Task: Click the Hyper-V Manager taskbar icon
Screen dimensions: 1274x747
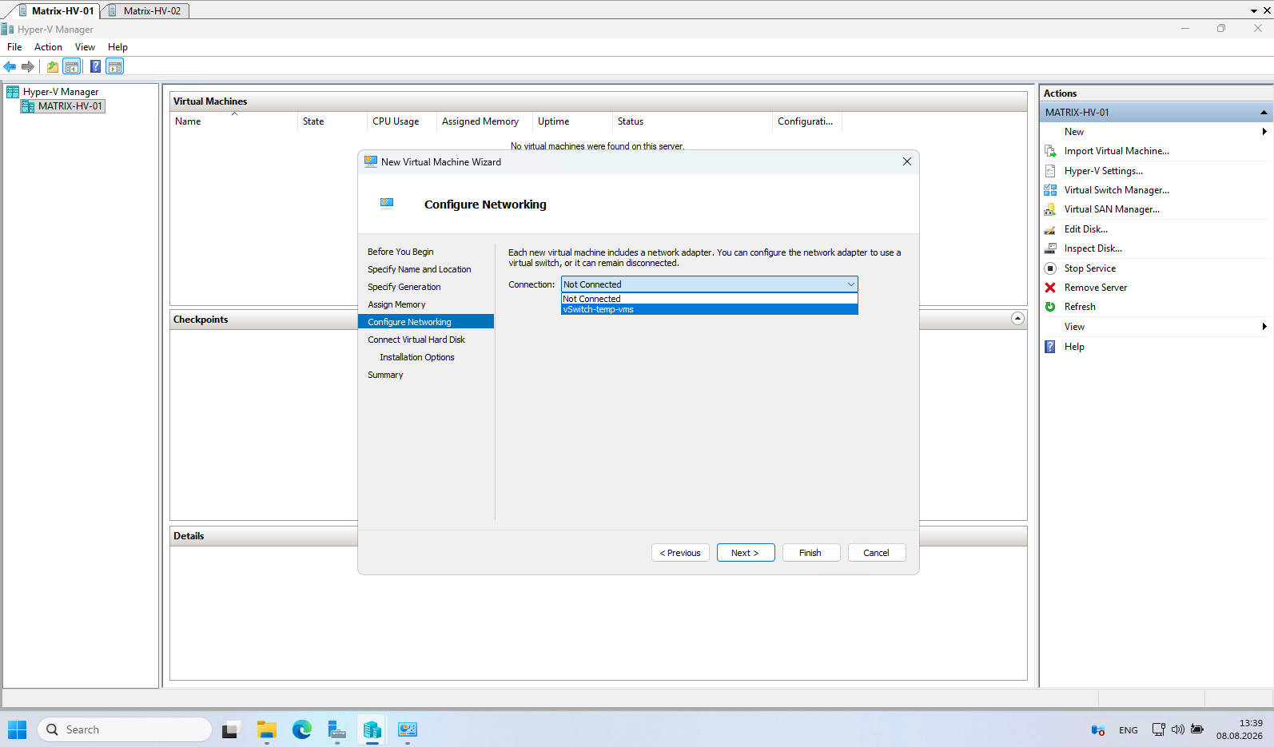Action: coord(372,729)
